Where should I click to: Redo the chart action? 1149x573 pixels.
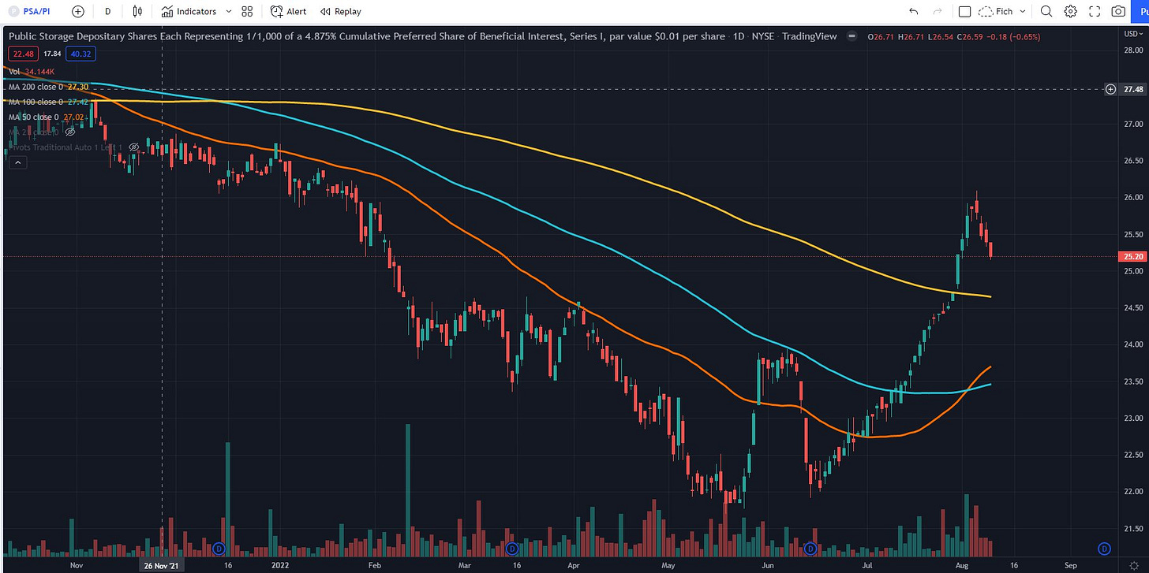point(938,11)
